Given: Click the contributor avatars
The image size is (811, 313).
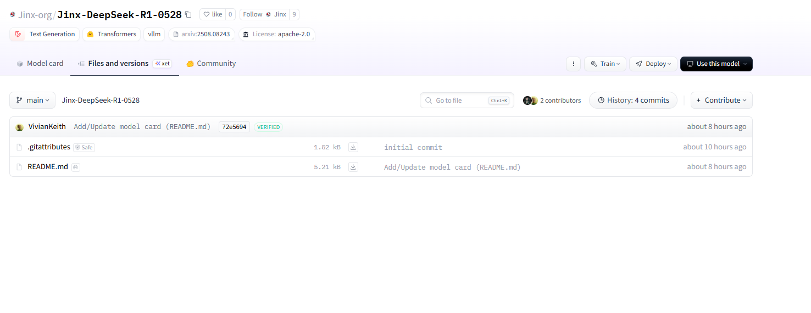Looking at the screenshot, I should click(x=530, y=100).
